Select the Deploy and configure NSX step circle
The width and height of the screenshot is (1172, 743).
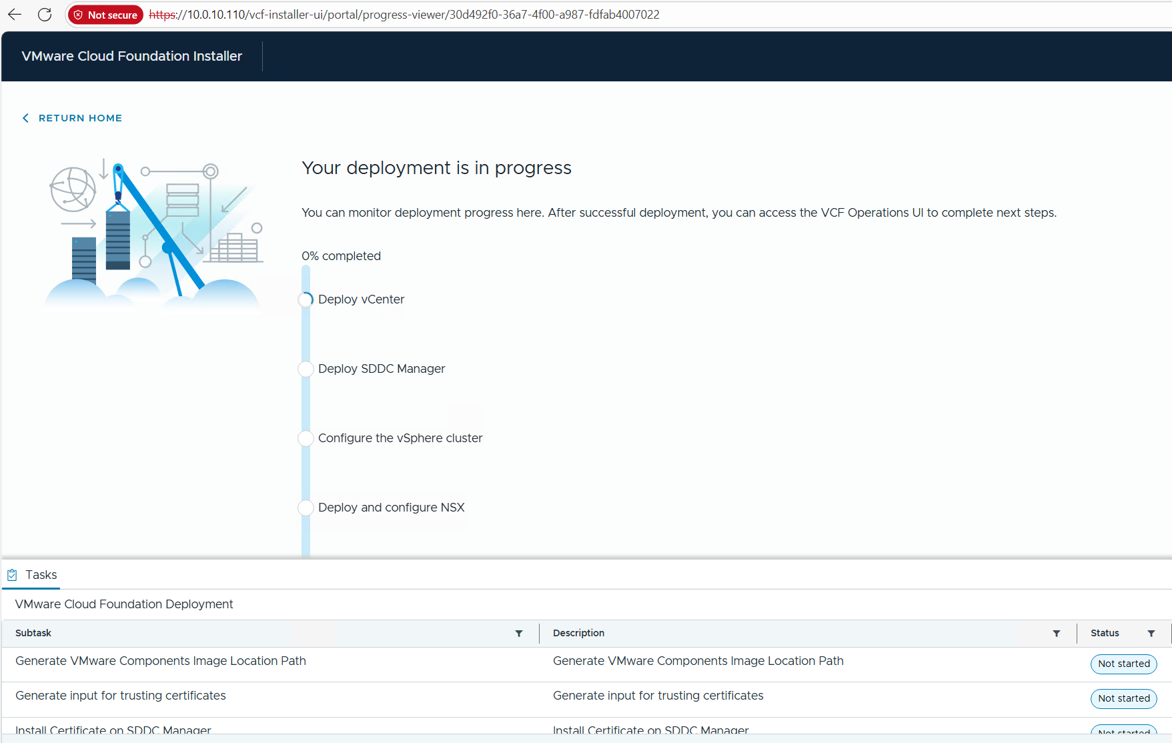[x=306, y=508]
